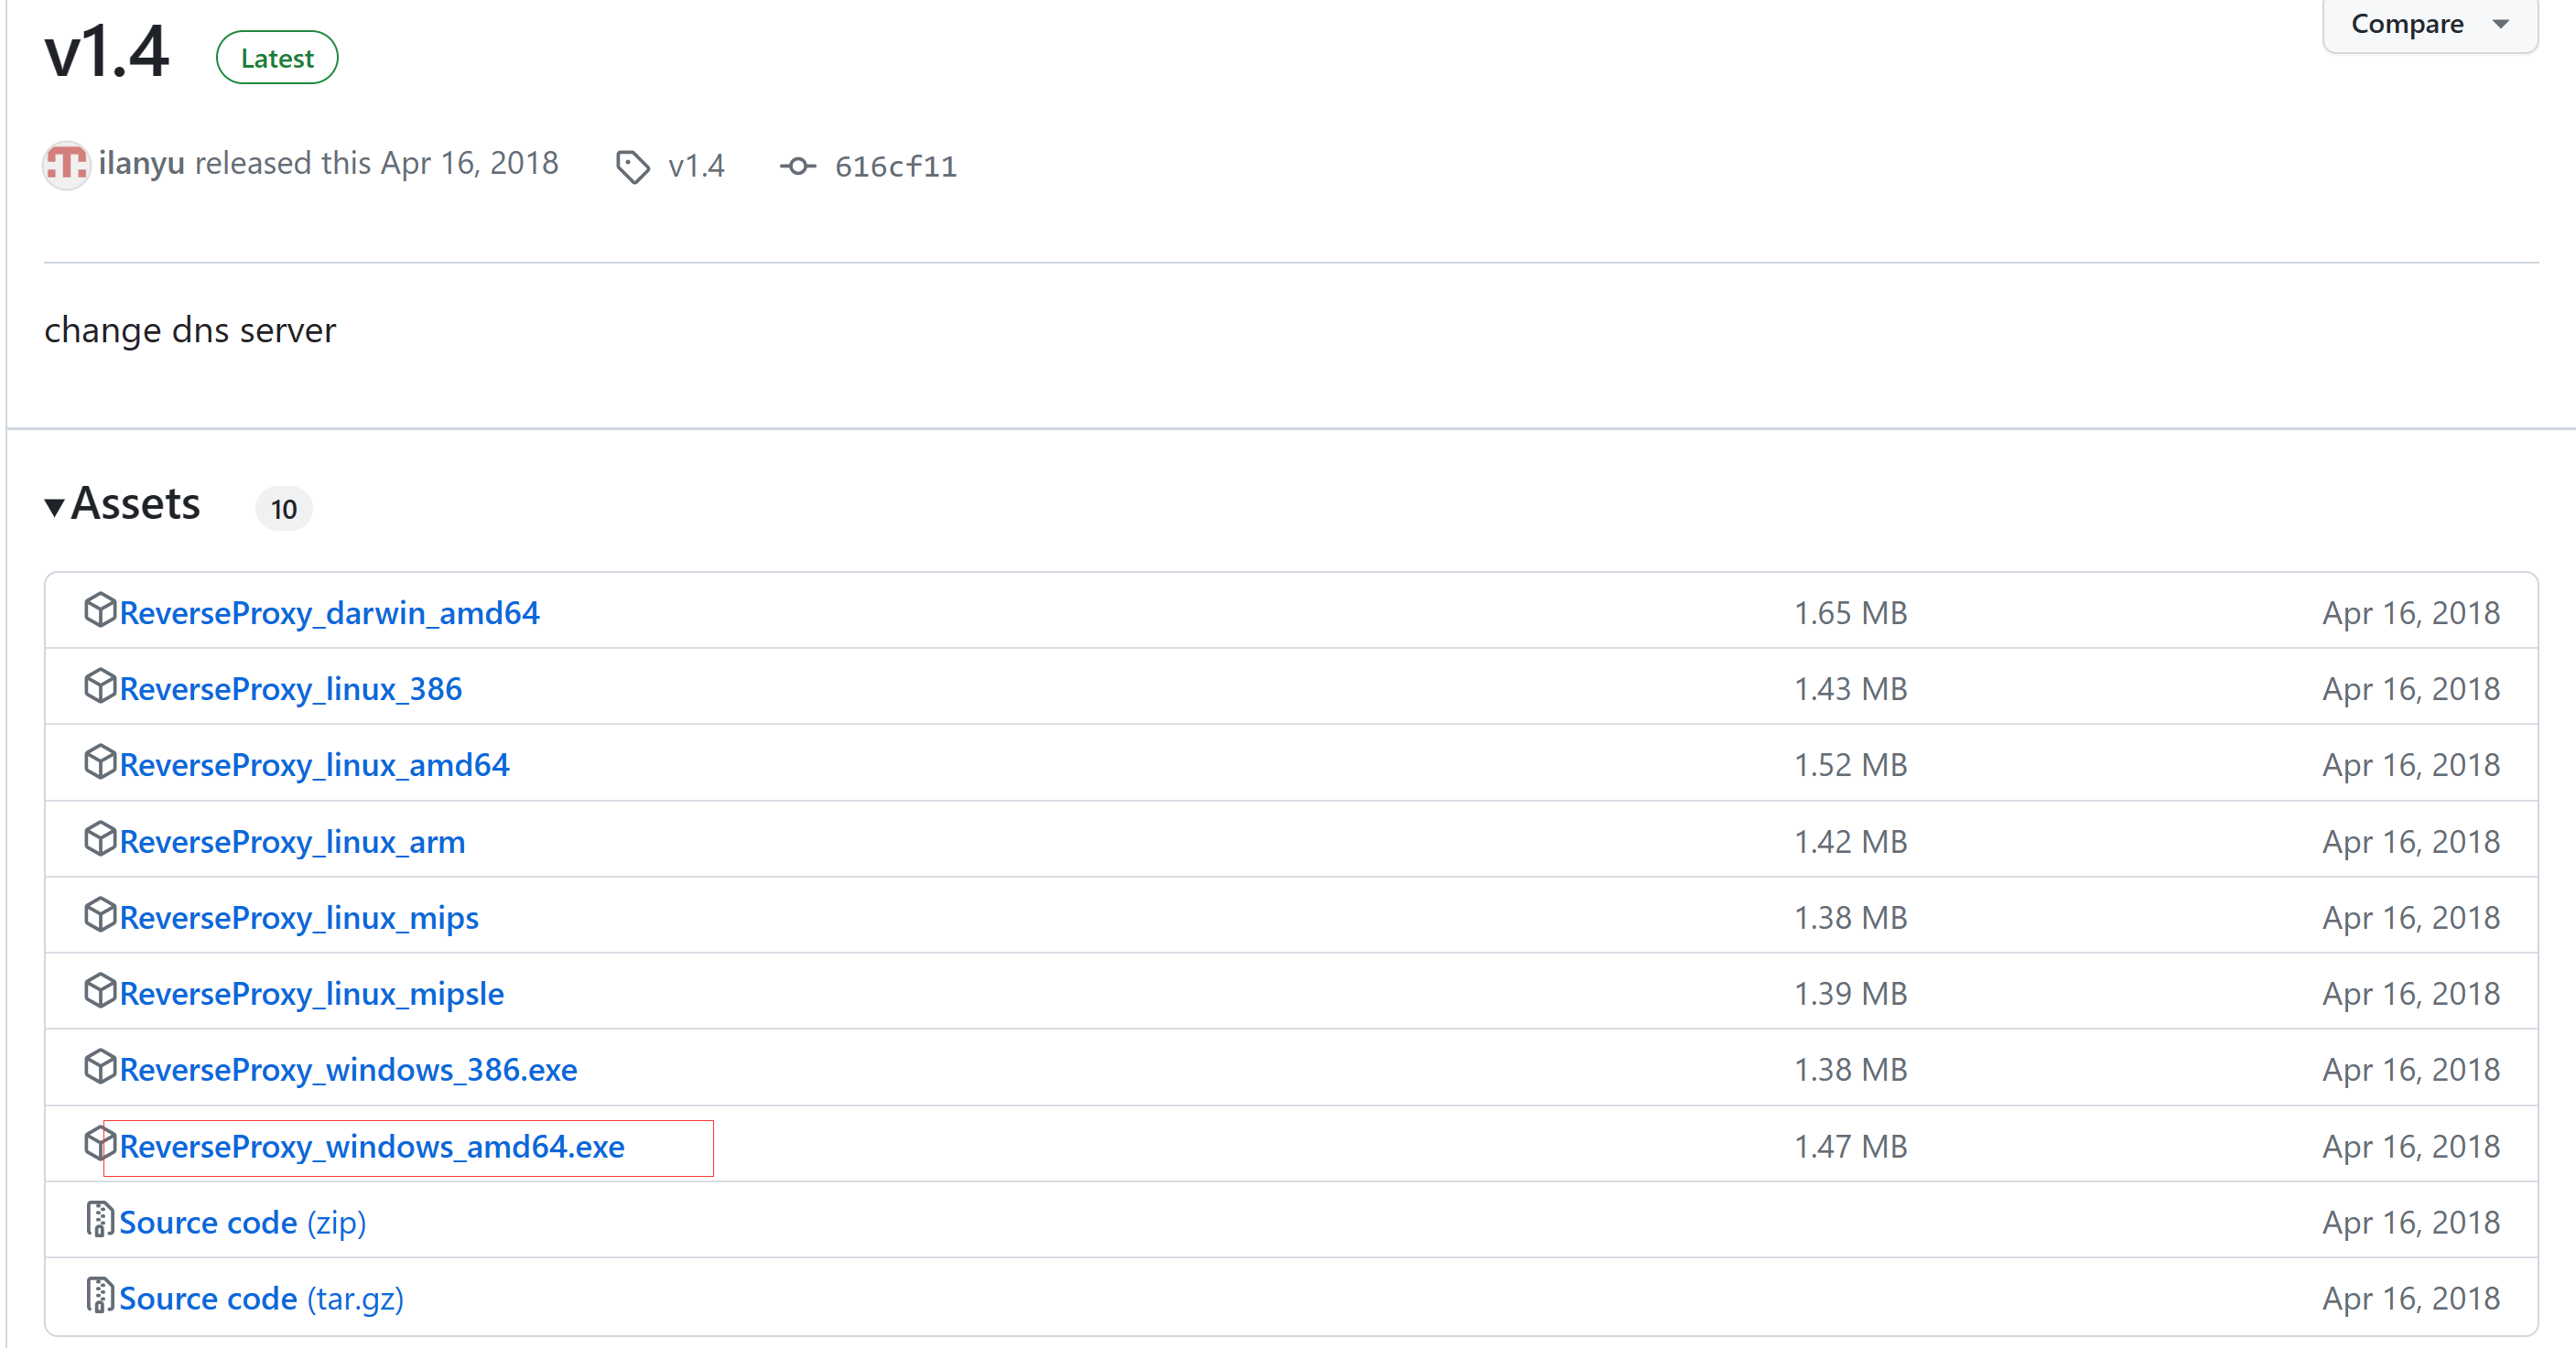Viewport: 2576px width, 1348px height.
Task: Click the package icon beside ReverseProxy_linux_386
Action: tap(100, 685)
